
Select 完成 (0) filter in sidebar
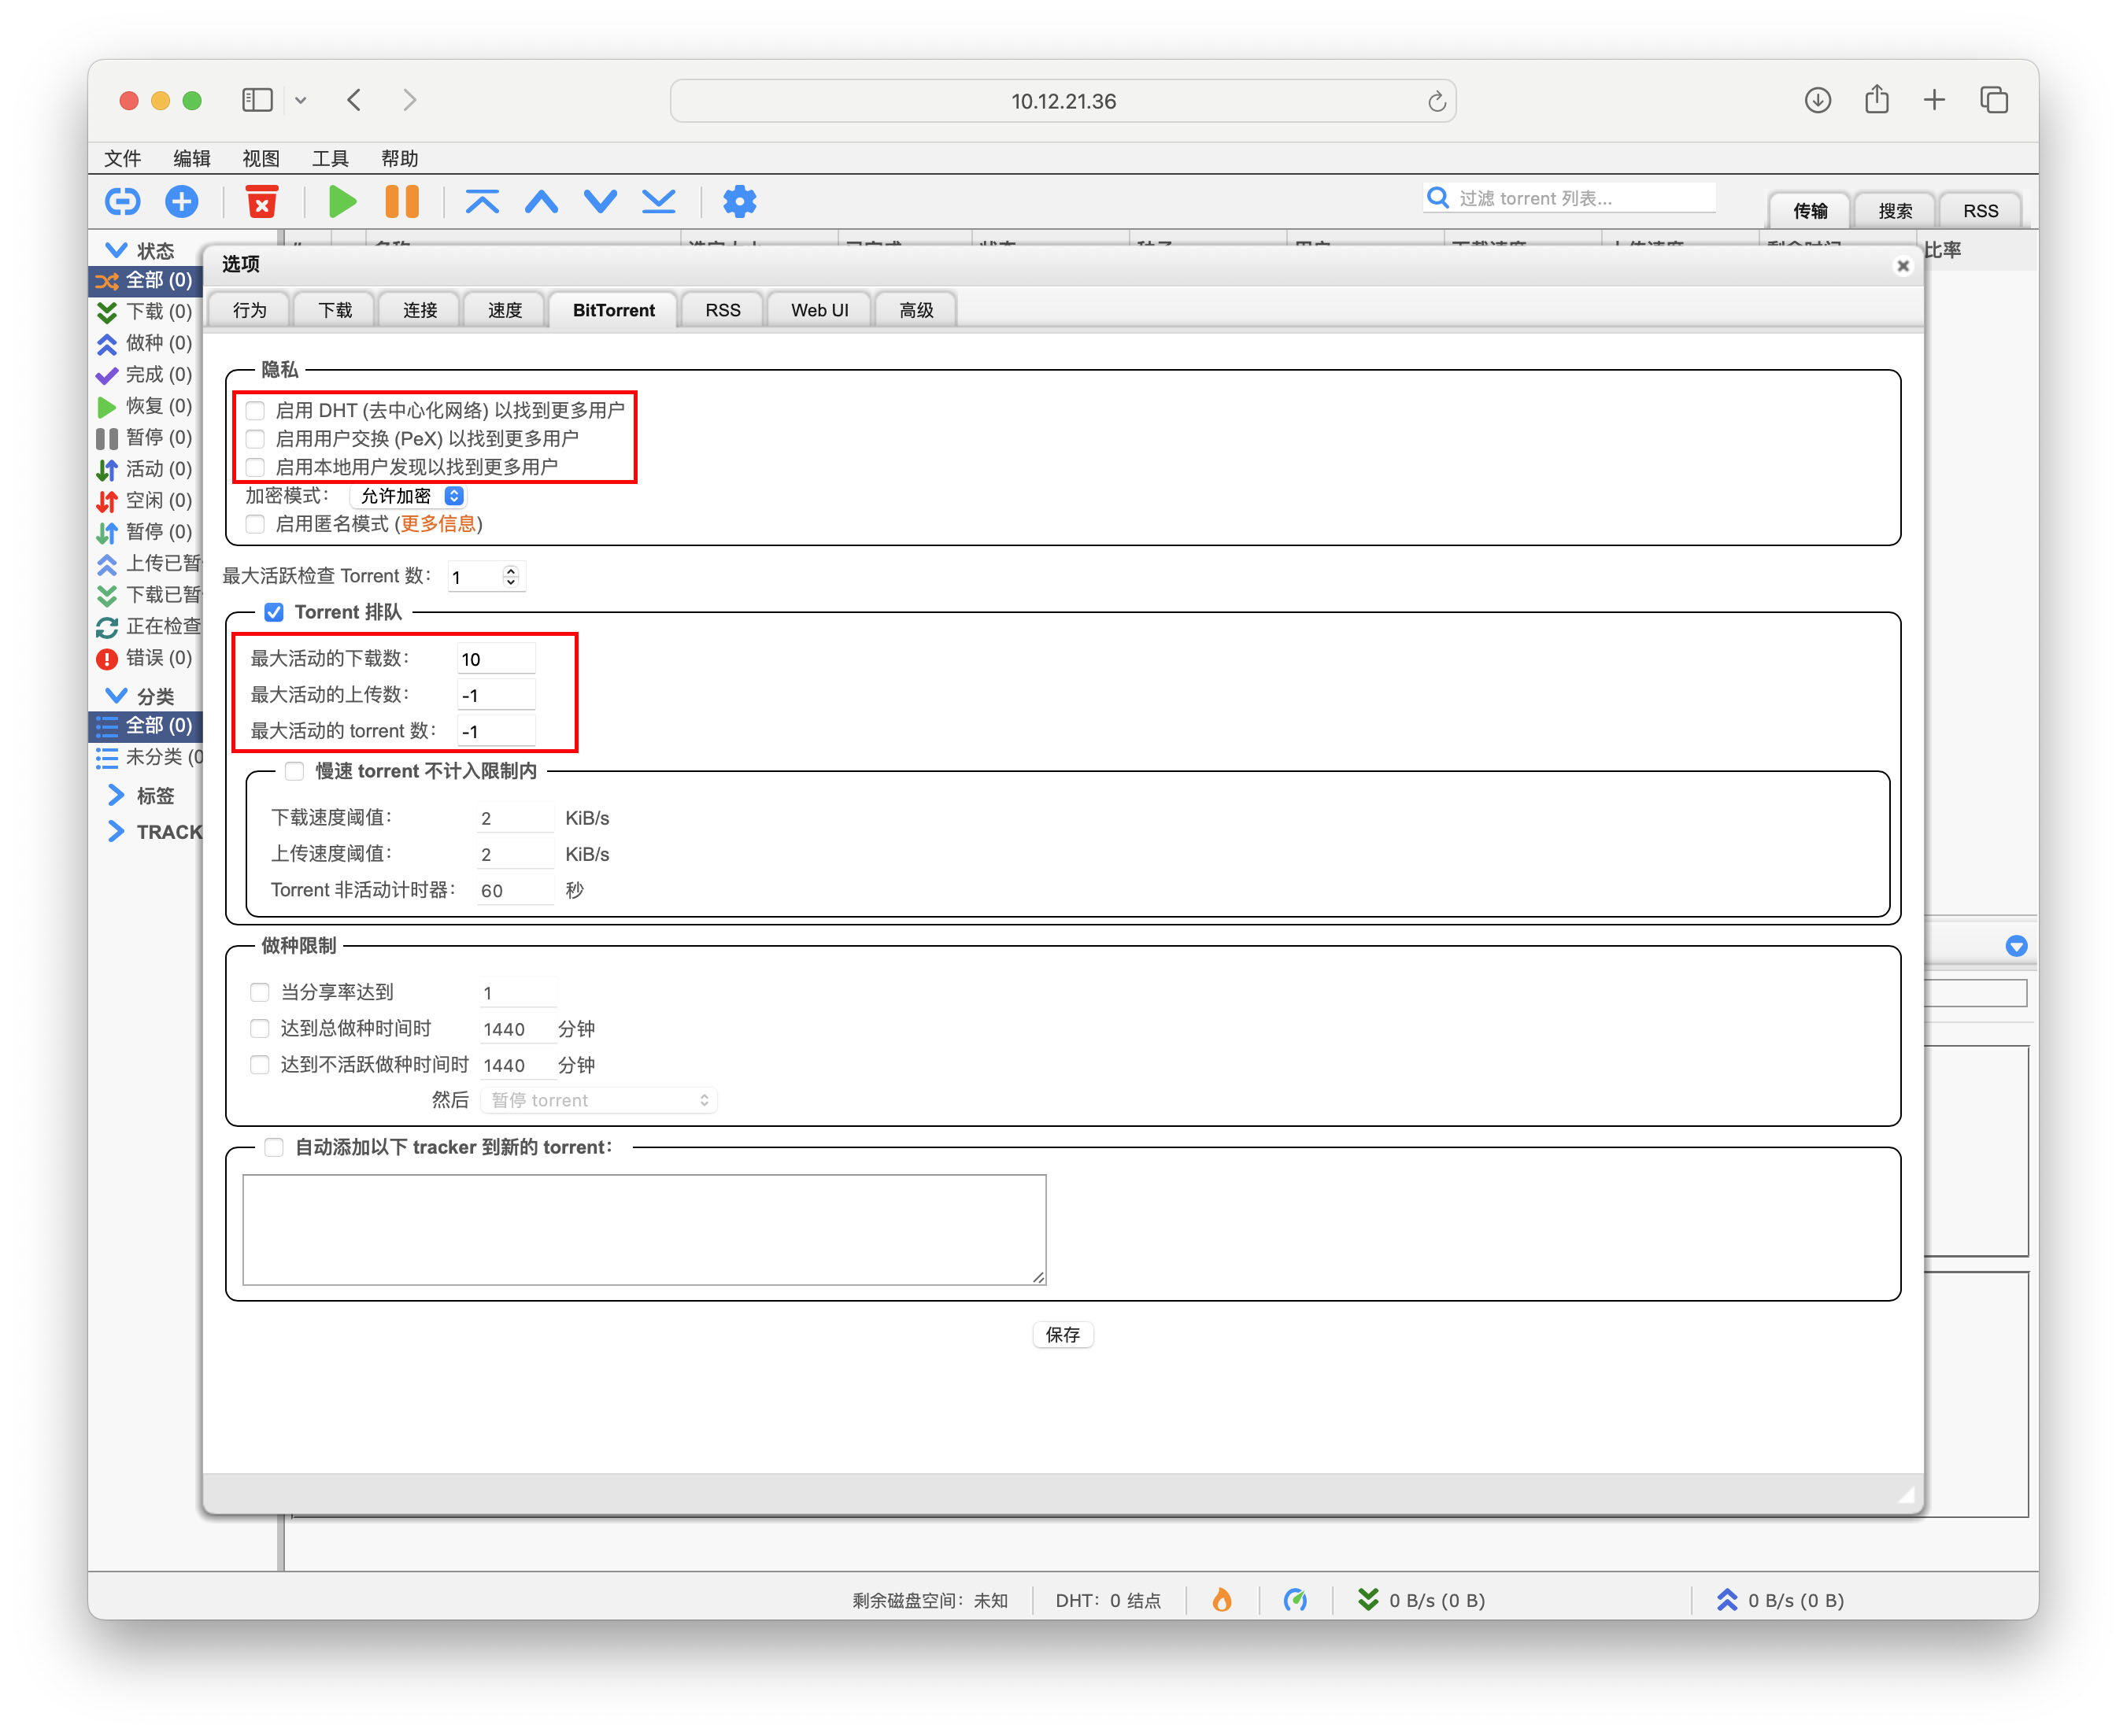click(144, 374)
